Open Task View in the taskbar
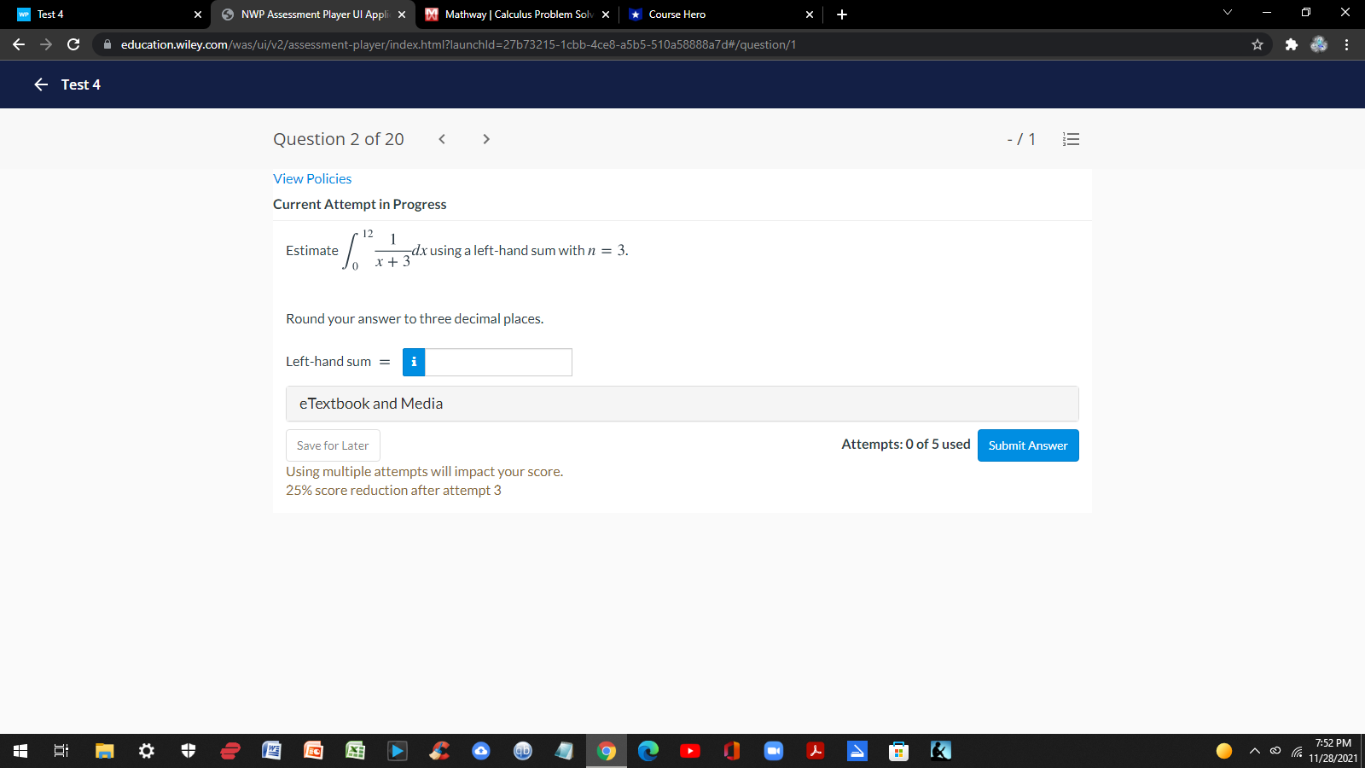The height and width of the screenshot is (768, 1365). pyautogui.click(x=61, y=751)
